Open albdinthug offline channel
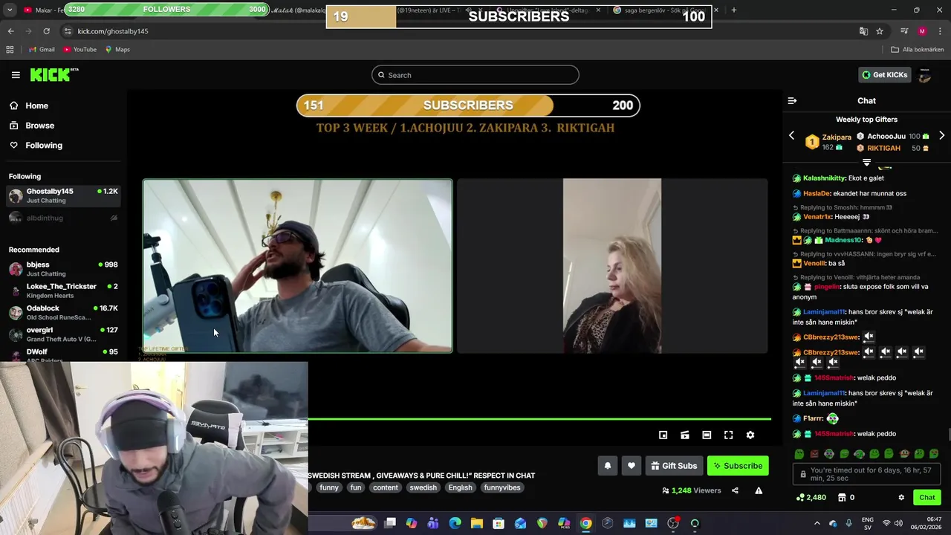Screen dimensions: 951x535 (63, 218)
